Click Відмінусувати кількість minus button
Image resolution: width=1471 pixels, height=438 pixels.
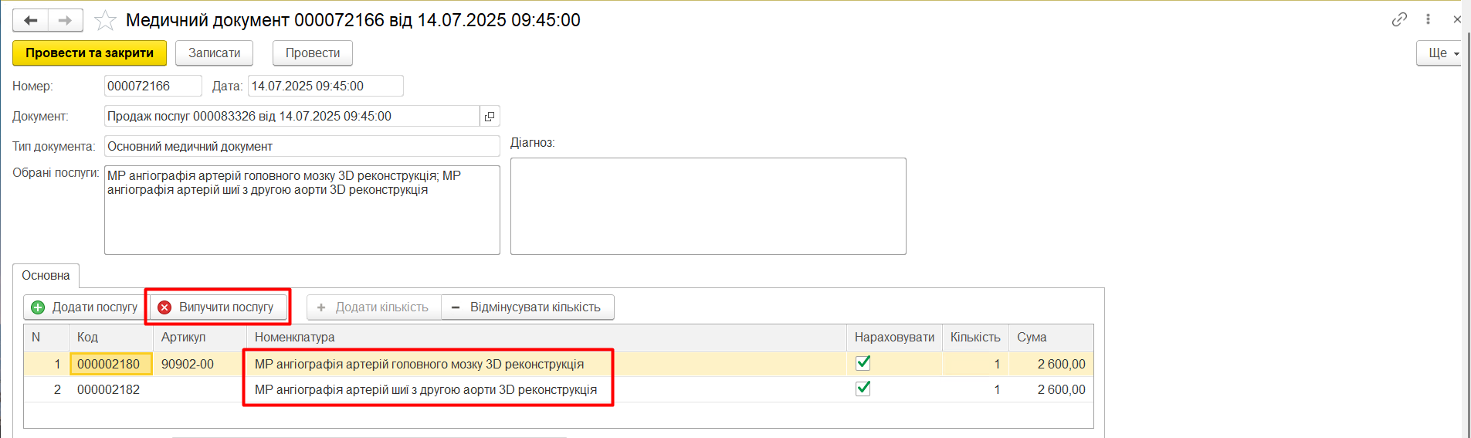click(x=527, y=307)
